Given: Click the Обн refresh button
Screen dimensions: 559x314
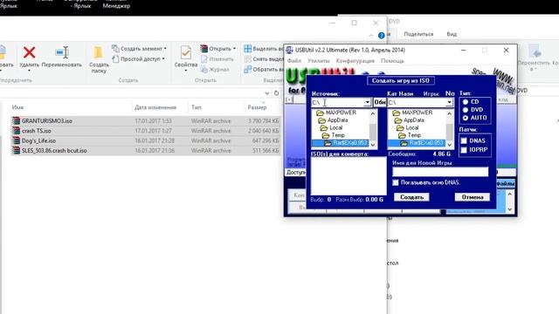Looking at the screenshot, I should click(x=380, y=102).
